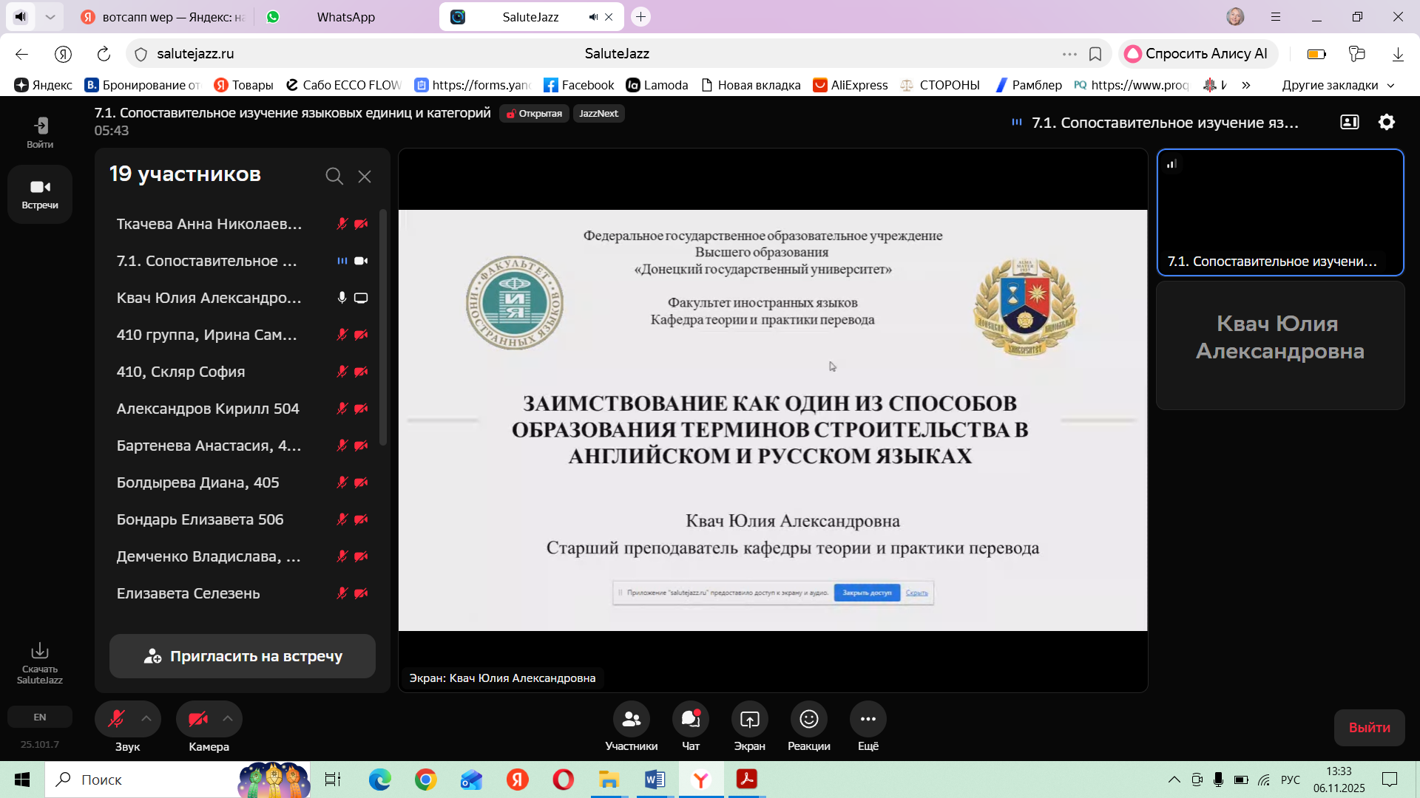Toggle the Звук microphone button

tap(116, 719)
